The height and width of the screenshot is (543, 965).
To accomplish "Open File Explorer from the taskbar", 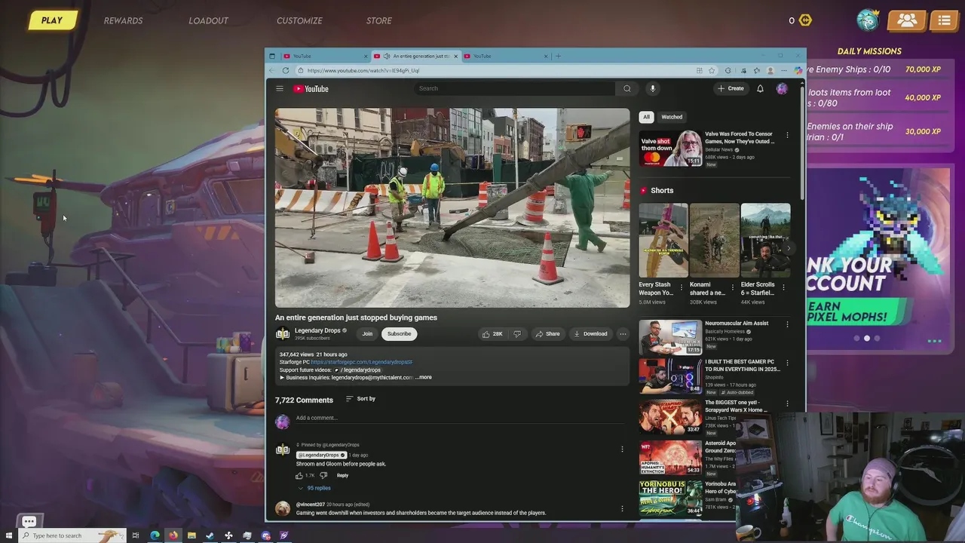I will tap(191, 535).
